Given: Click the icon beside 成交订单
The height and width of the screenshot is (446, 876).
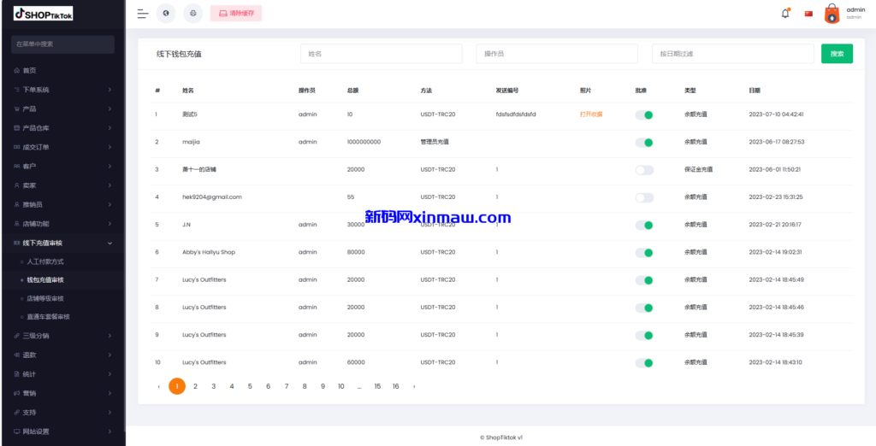Looking at the screenshot, I should 17,147.
